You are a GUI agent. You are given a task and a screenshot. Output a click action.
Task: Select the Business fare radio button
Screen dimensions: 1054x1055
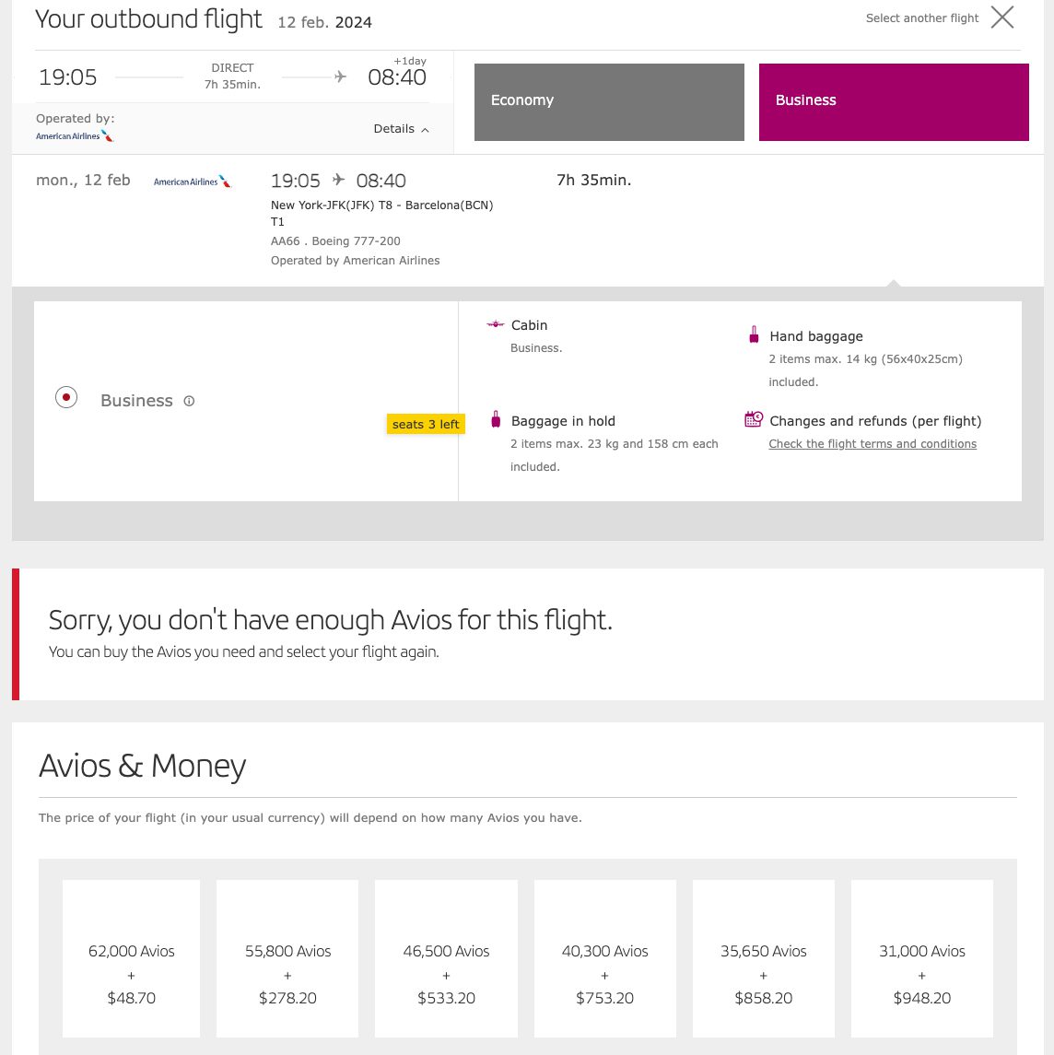66,397
